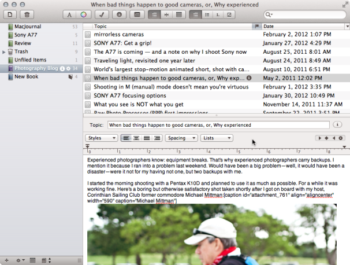Select plain text list style button
Image resolution: width=350 pixels, height=265 pixels.
196,15
